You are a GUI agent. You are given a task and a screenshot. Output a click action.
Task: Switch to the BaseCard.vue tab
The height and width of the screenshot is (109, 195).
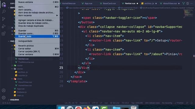click(109, 3)
